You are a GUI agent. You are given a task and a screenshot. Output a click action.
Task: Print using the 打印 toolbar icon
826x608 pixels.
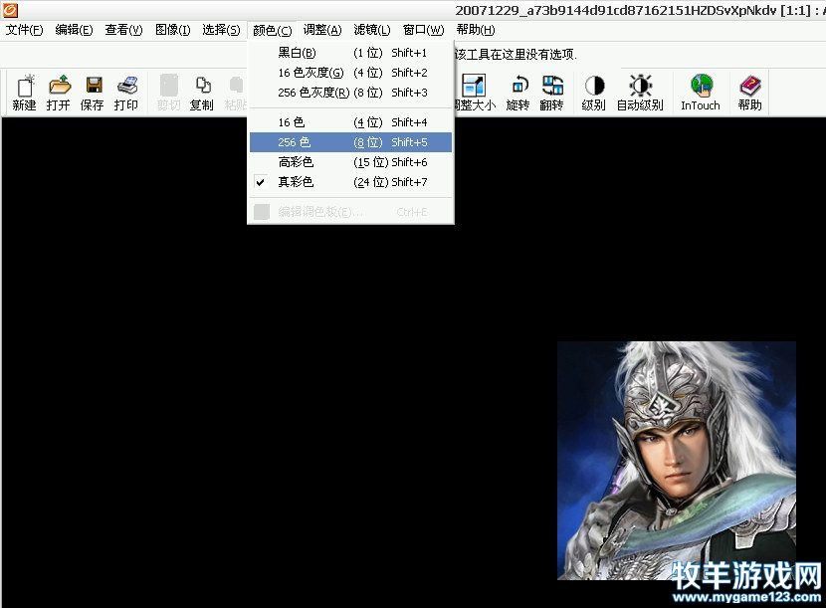click(x=126, y=93)
